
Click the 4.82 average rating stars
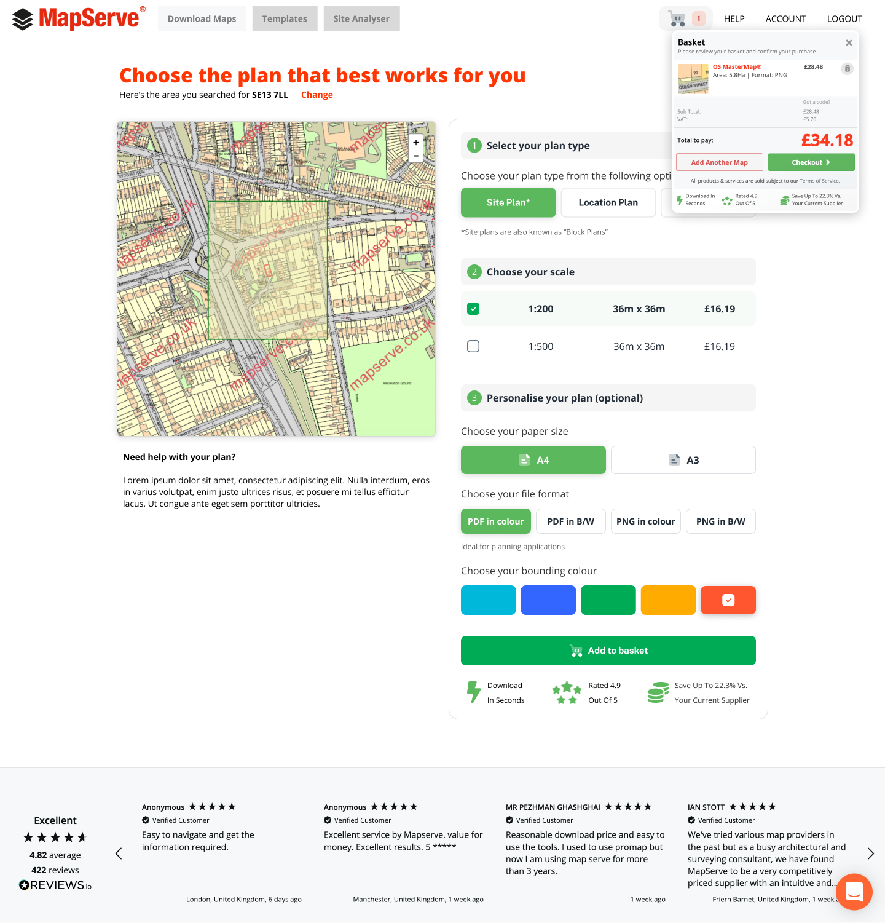point(55,838)
